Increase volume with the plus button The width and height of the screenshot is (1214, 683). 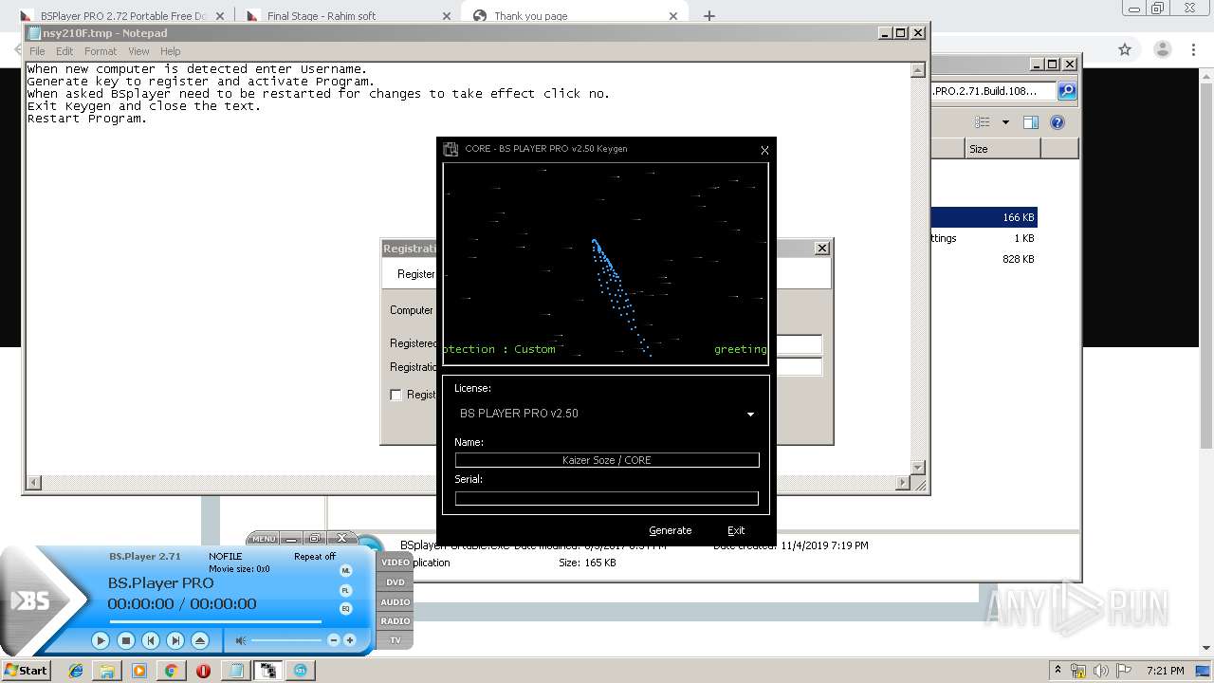coord(349,640)
